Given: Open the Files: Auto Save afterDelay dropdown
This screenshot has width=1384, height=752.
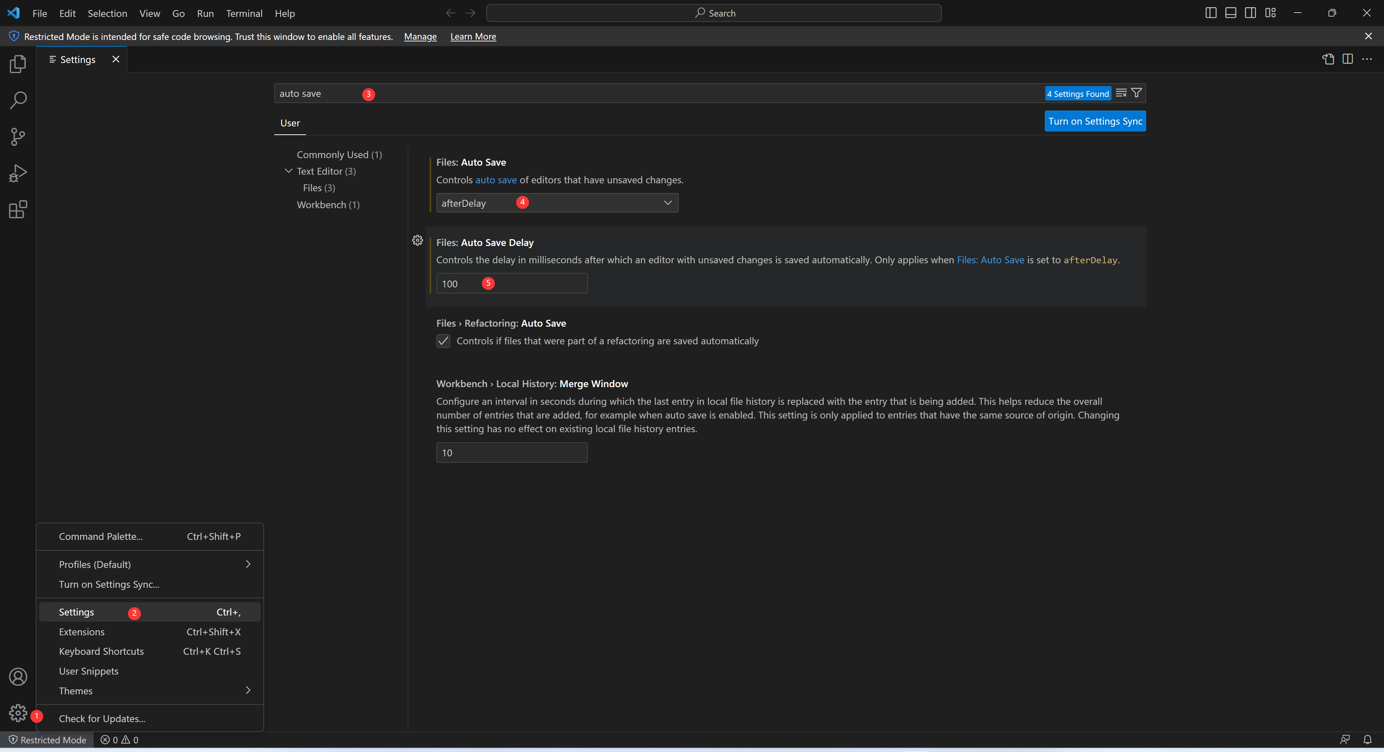Looking at the screenshot, I should (557, 203).
